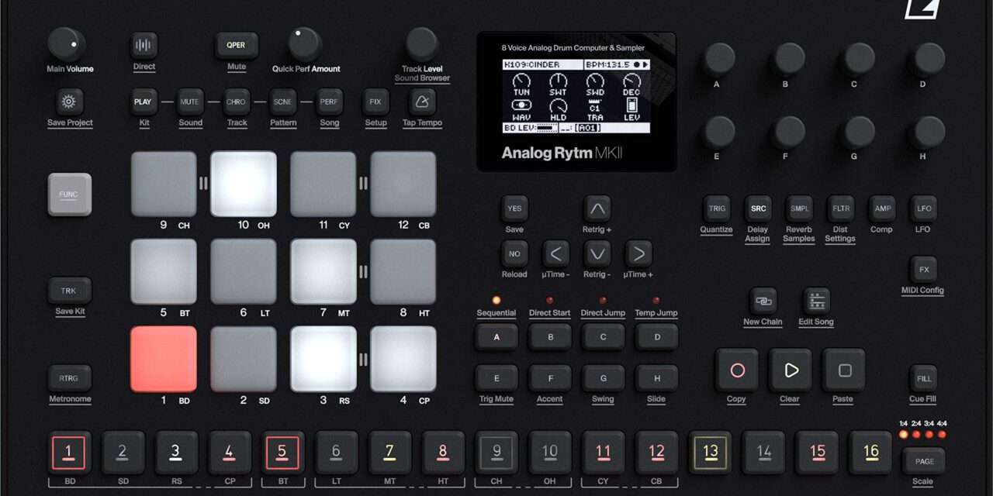Click the QPER Mute button
The image size is (993, 496).
(x=237, y=45)
